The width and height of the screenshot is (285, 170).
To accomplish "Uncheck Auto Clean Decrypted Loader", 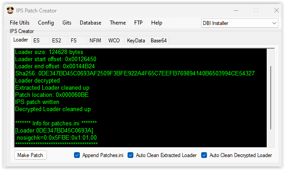I will (x=204, y=155).
